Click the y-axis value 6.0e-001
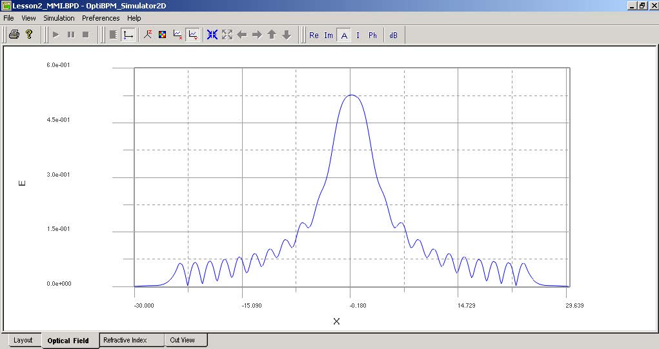Viewport: 659px width, 349px height. coord(59,65)
